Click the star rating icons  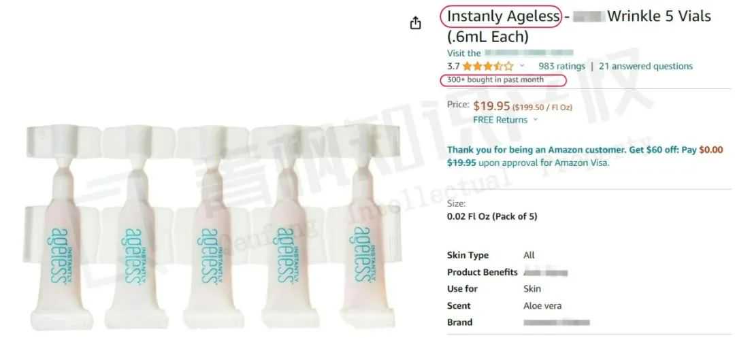tap(488, 67)
